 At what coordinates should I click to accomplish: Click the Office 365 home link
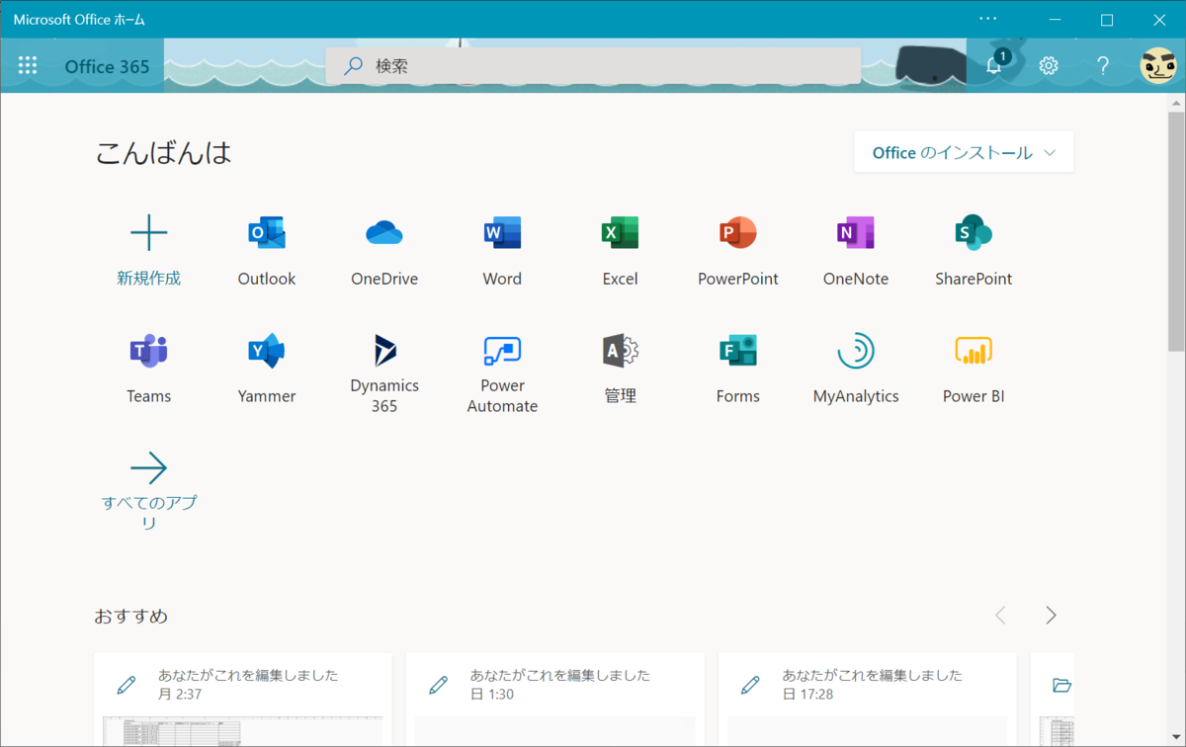coord(107,66)
